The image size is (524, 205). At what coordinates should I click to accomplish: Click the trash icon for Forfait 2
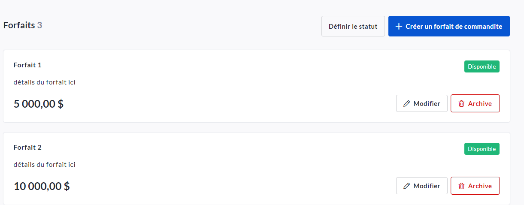click(x=461, y=186)
